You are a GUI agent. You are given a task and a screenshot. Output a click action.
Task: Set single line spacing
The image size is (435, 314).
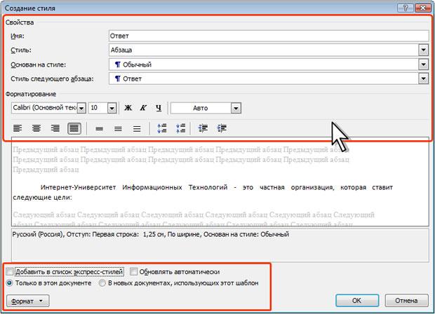99,128
